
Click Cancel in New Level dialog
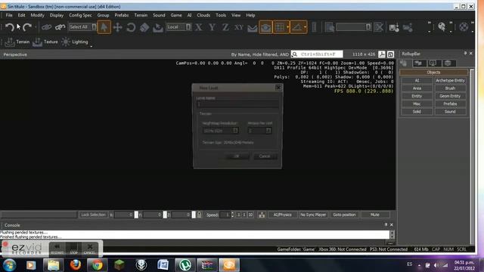click(265, 156)
